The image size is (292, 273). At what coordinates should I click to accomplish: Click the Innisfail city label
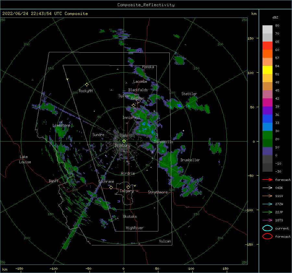[131, 118]
